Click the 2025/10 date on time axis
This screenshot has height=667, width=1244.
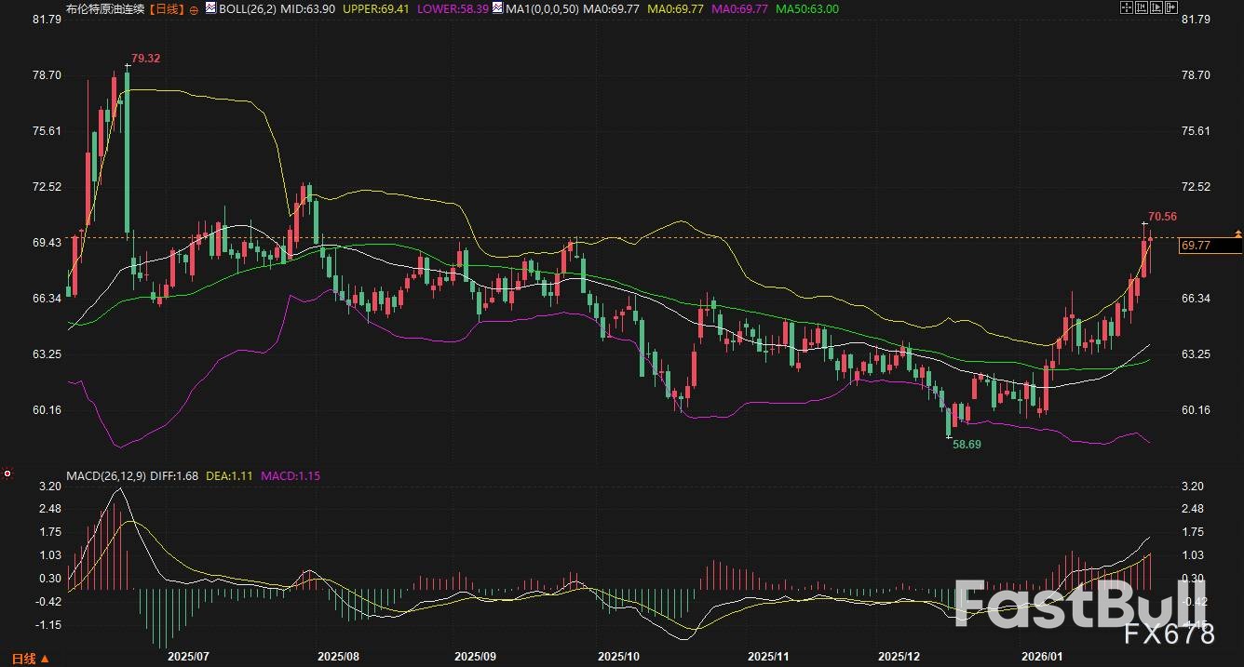(620, 655)
